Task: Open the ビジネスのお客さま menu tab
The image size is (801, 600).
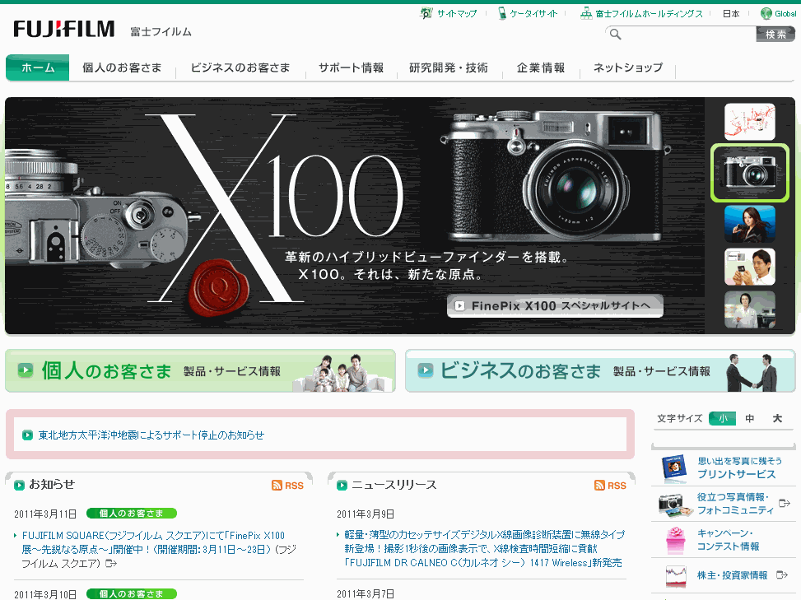Action: pyautogui.click(x=240, y=67)
